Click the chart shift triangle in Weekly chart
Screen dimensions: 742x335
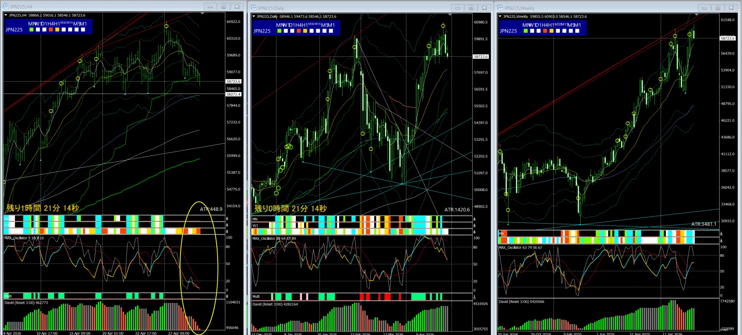[x=696, y=15]
